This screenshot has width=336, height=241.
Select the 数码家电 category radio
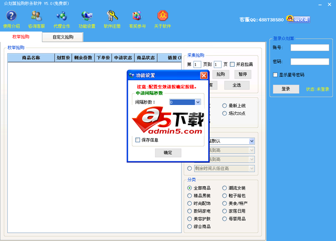[189, 211]
